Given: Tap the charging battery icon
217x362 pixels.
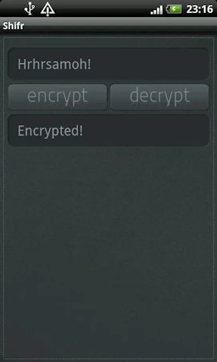Looking at the screenshot, I should click(174, 10).
